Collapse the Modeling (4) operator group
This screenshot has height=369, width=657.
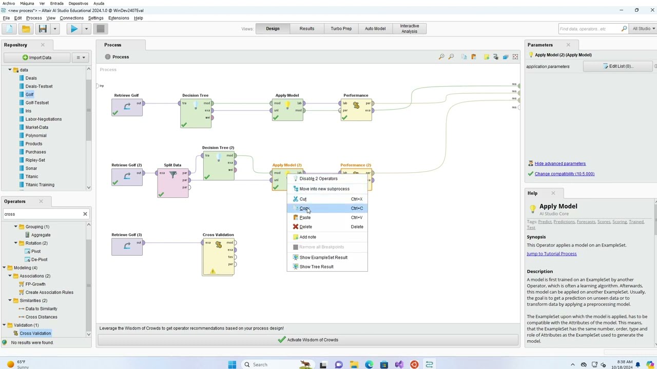(x=4, y=268)
